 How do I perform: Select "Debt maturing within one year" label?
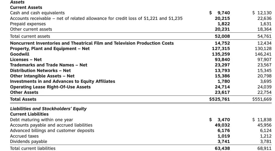pyautogui.click(x=41, y=120)
